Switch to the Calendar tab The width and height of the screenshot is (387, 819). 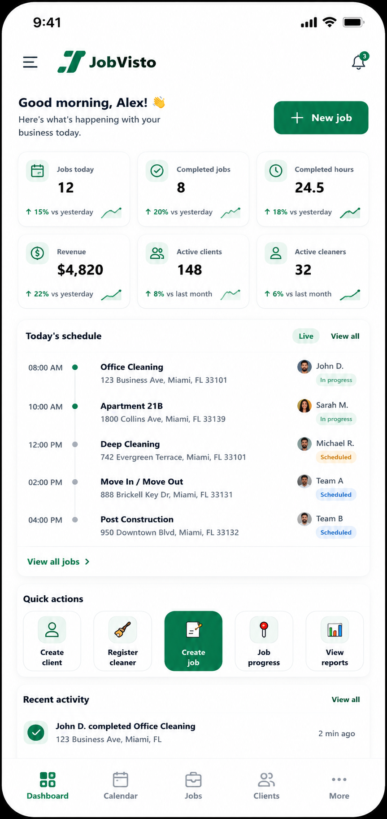(121, 786)
